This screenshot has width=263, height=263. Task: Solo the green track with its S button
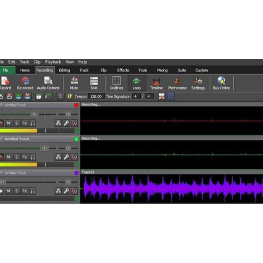tap(17, 157)
